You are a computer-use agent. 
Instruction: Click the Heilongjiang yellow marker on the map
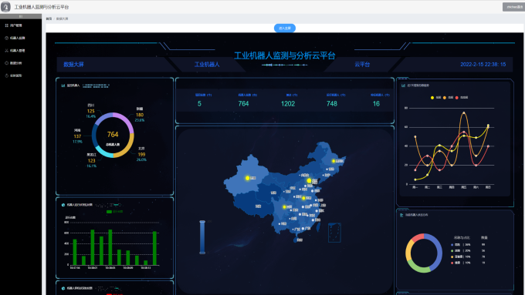[334, 161]
